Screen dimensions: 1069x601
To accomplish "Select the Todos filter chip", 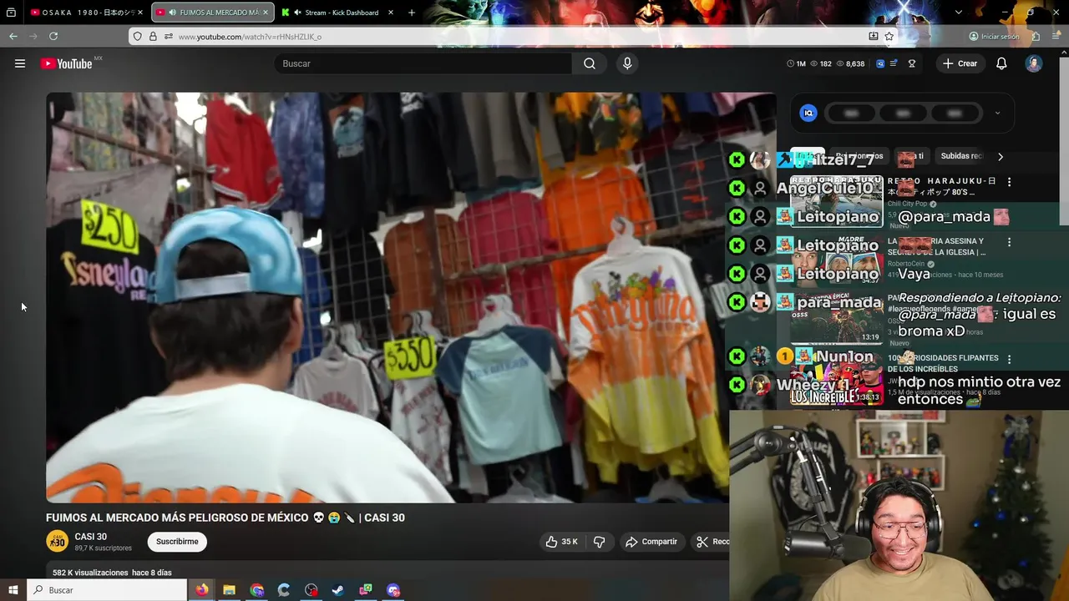I will click(808, 156).
